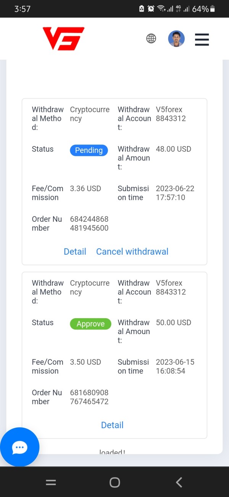Tap the battery indicator in status bar
The width and height of the screenshot is (229, 497).
[x=213, y=9]
